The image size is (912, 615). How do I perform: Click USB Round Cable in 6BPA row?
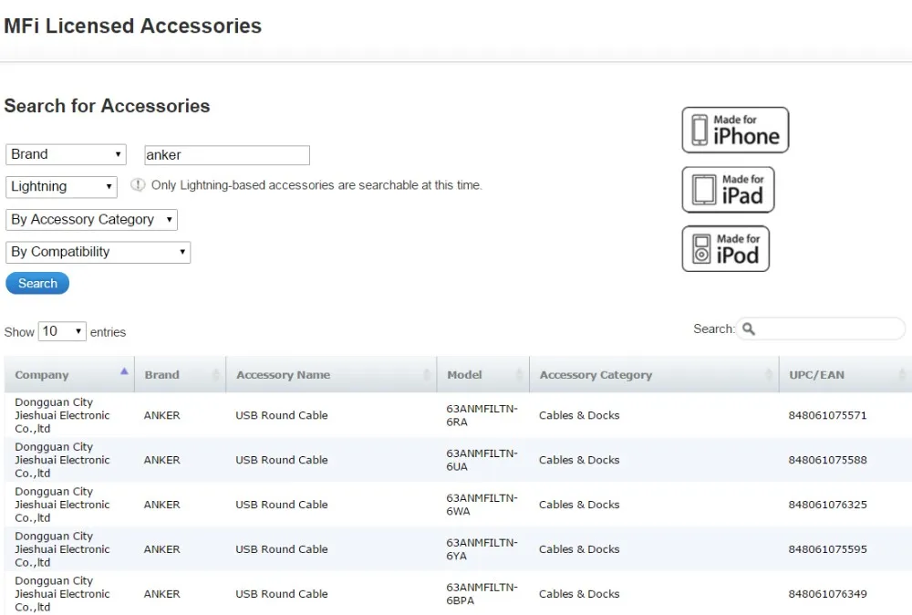pyautogui.click(x=282, y=594)
